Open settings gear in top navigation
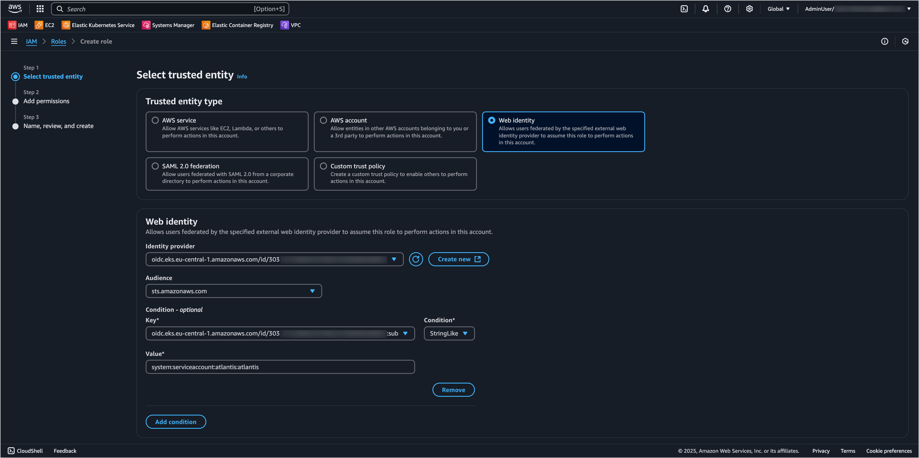This screenshot has width=919, height=458. click(x=749, y=9)
